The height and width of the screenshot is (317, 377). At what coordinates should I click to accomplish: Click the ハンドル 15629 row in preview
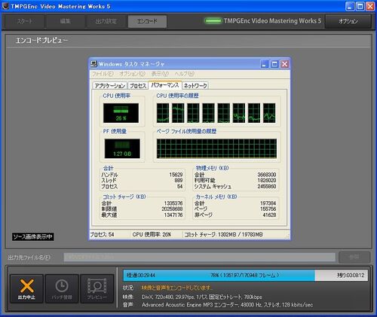tap(142, 175)
